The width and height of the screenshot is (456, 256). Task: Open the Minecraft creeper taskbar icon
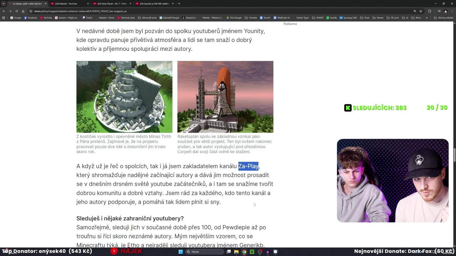(x=252, y=252)
